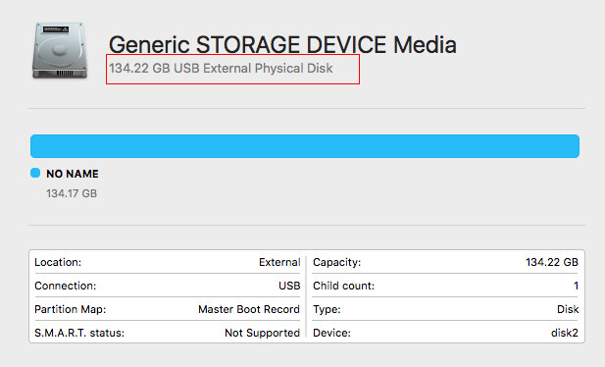Image resolution: width=605 pixels, height=367 pixels.
Task: Select the blue partition usage bar
Action: coord(305,146)
